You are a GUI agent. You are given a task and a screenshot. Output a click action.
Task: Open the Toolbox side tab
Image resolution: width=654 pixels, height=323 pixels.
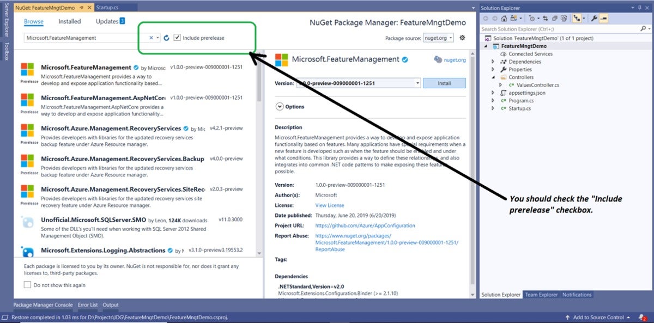click(x=7, y=51)
